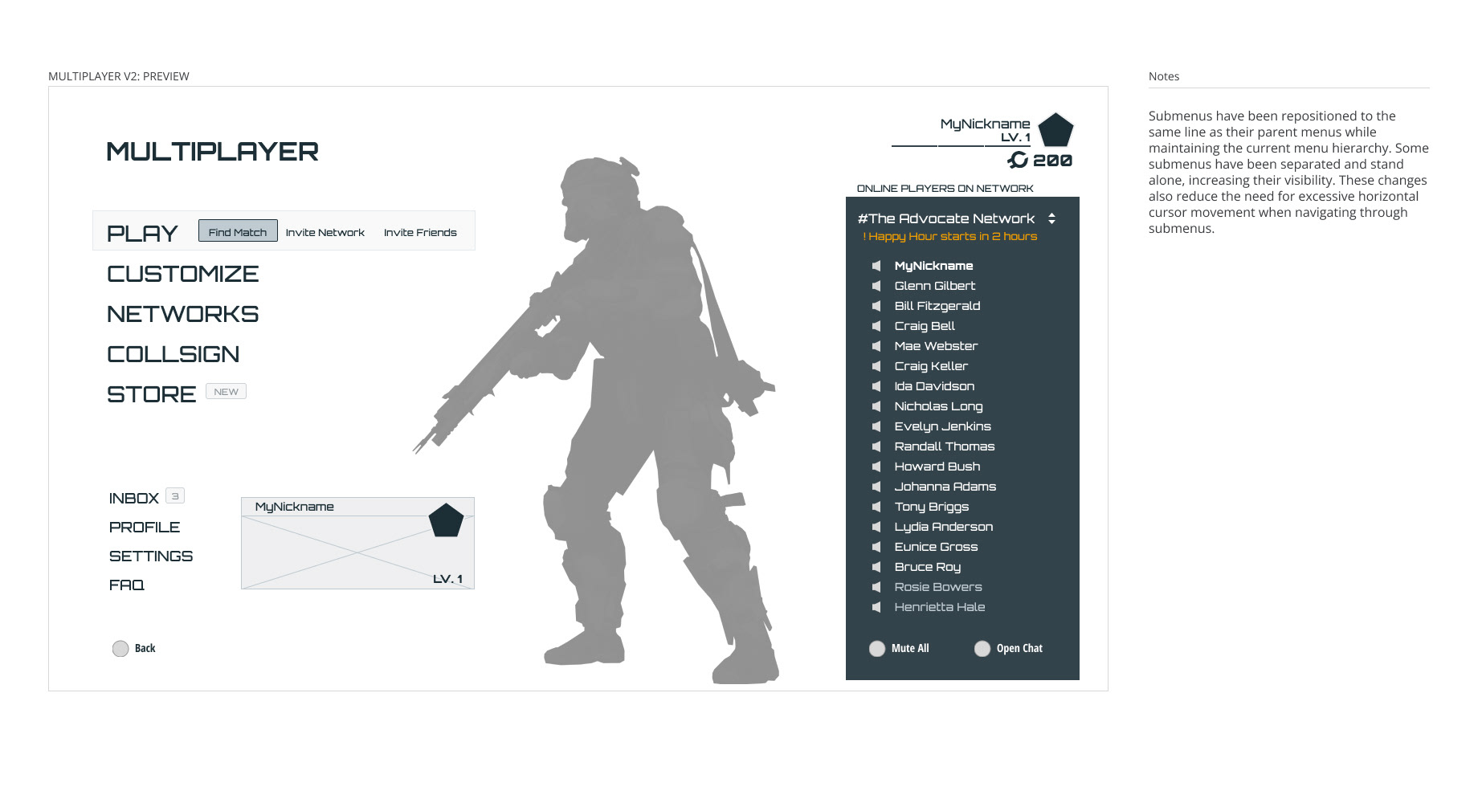Mute Johanna Adams speaker icon
The width and height of the screenshot is (1478, 803).
(876, 487)
